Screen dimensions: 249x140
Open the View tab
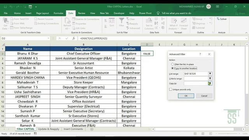pos(93,13)
